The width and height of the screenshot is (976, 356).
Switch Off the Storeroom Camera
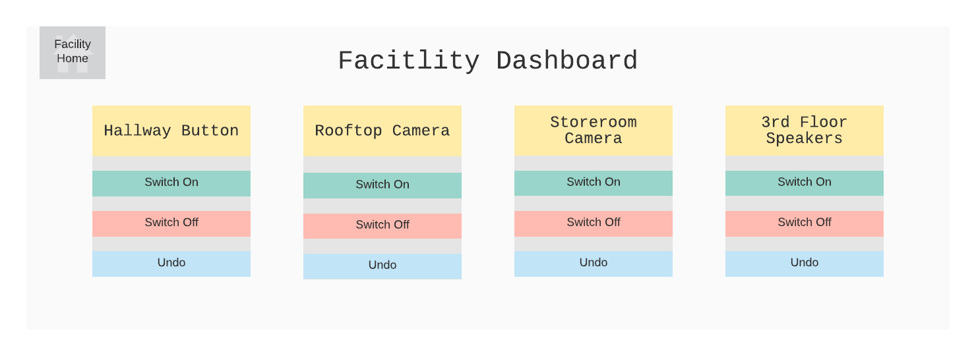[594, 223]
